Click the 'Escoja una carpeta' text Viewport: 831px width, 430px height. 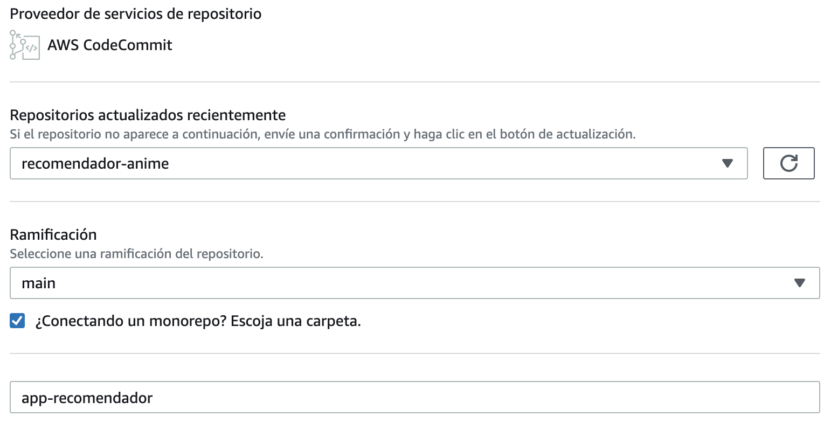pos(295,322)
